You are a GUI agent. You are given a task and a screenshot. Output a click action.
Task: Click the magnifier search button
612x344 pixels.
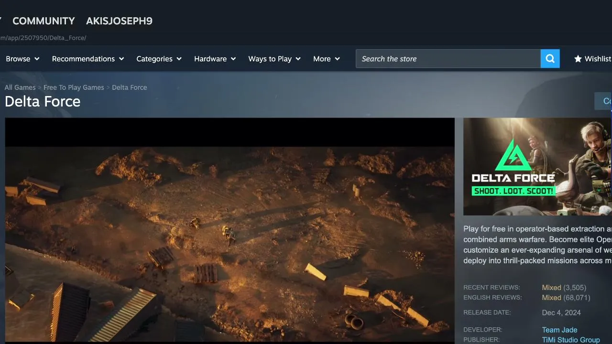[550, 59]
